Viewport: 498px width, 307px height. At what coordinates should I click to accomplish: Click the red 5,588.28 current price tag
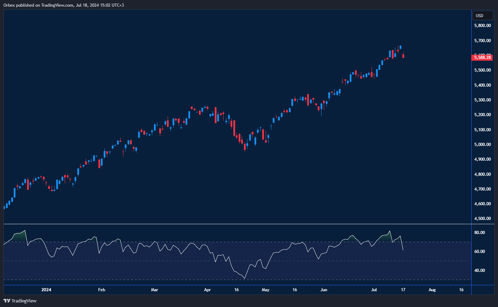tap(482, 58)
